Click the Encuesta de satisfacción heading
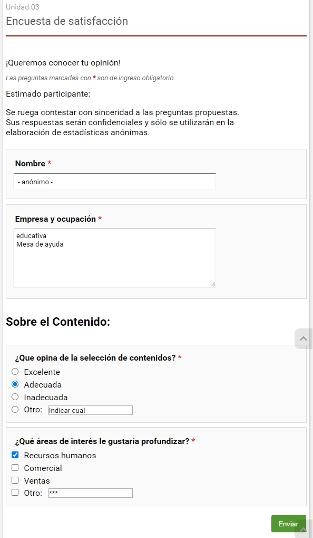This screenshot has width=313, height=538. (67, 21)
